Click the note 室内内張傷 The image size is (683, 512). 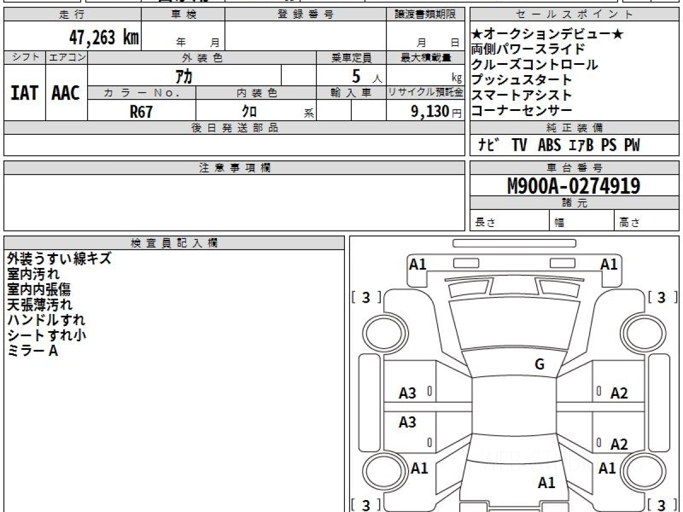point(39,290)
